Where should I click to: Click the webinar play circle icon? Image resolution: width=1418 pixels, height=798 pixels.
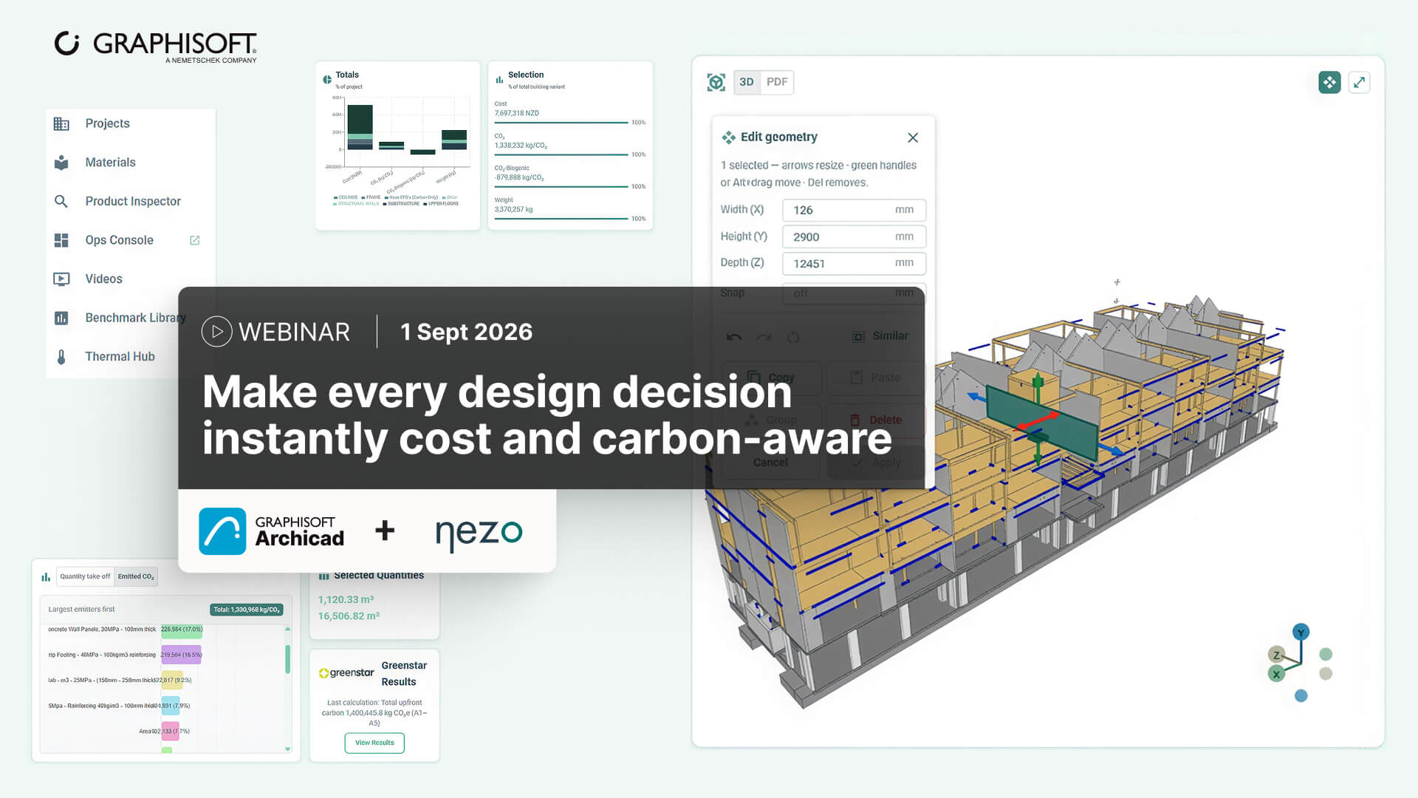[x=216, y=332]
